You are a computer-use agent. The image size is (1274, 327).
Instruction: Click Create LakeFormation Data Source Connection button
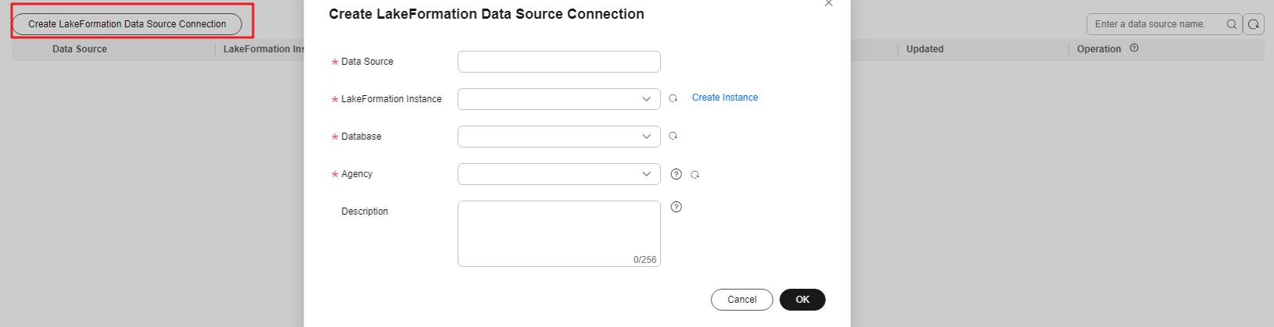point(127,24)
